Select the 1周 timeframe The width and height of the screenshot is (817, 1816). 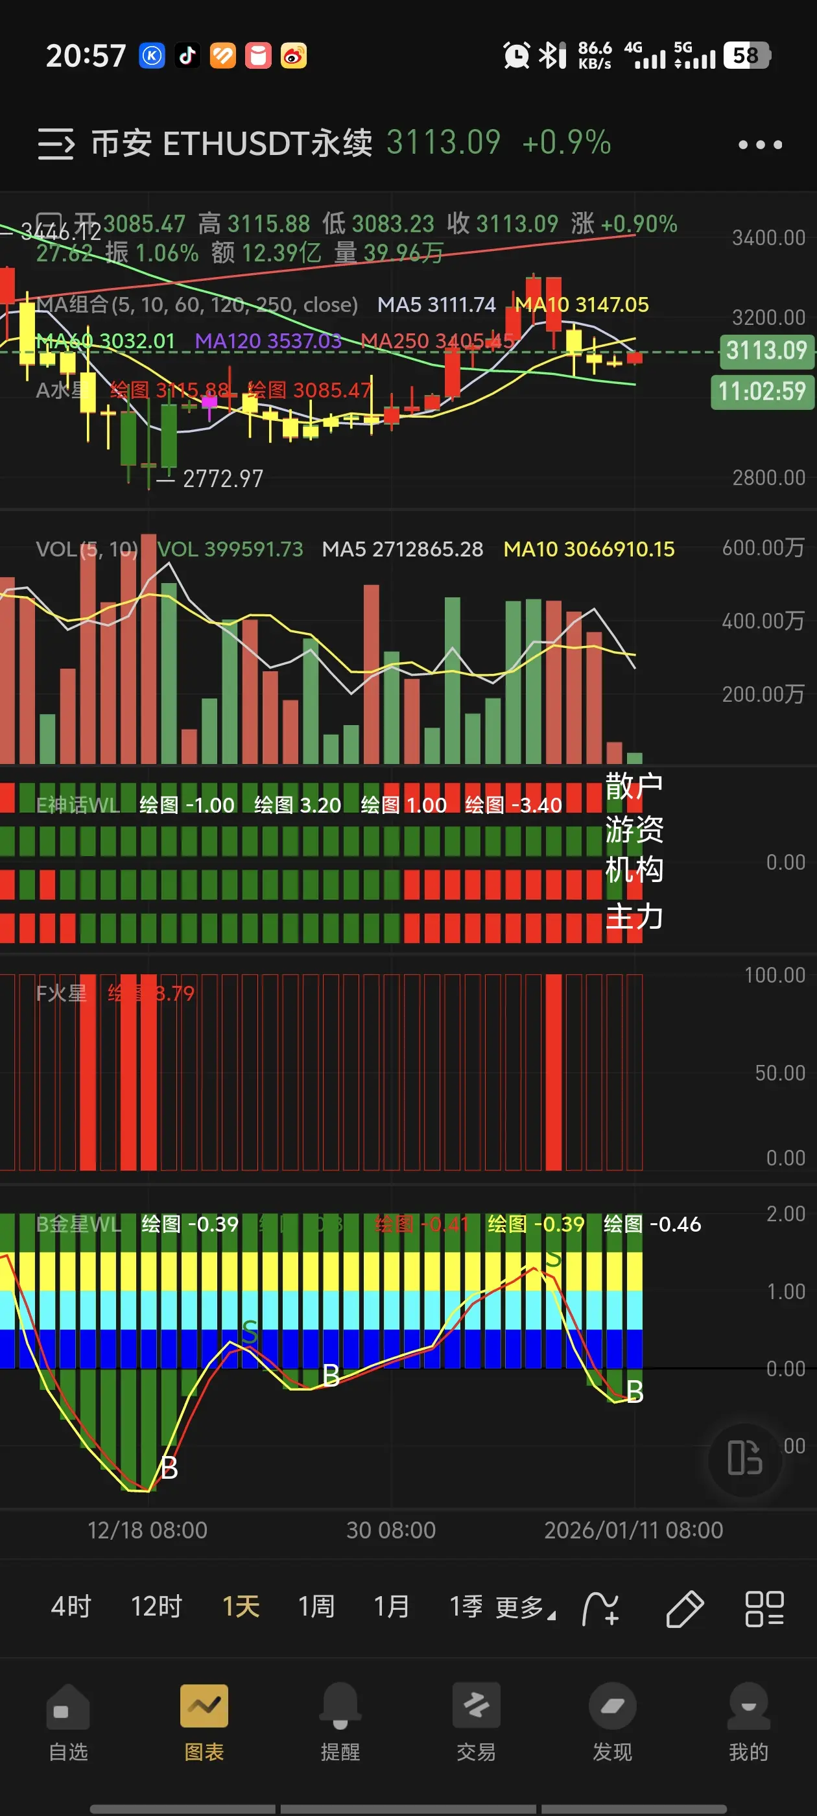pos(316,1607)
